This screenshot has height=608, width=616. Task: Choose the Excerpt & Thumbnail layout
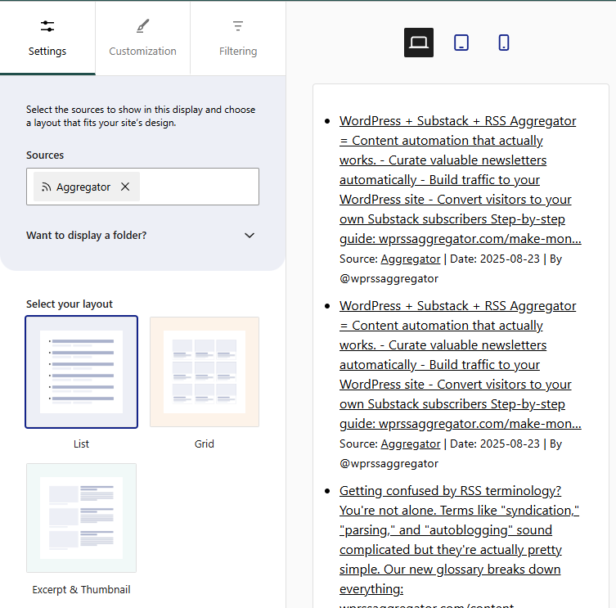[x=81, y=518]
